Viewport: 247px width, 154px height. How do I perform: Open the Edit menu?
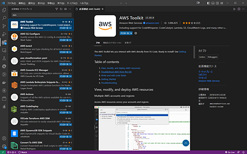(22, 3)
